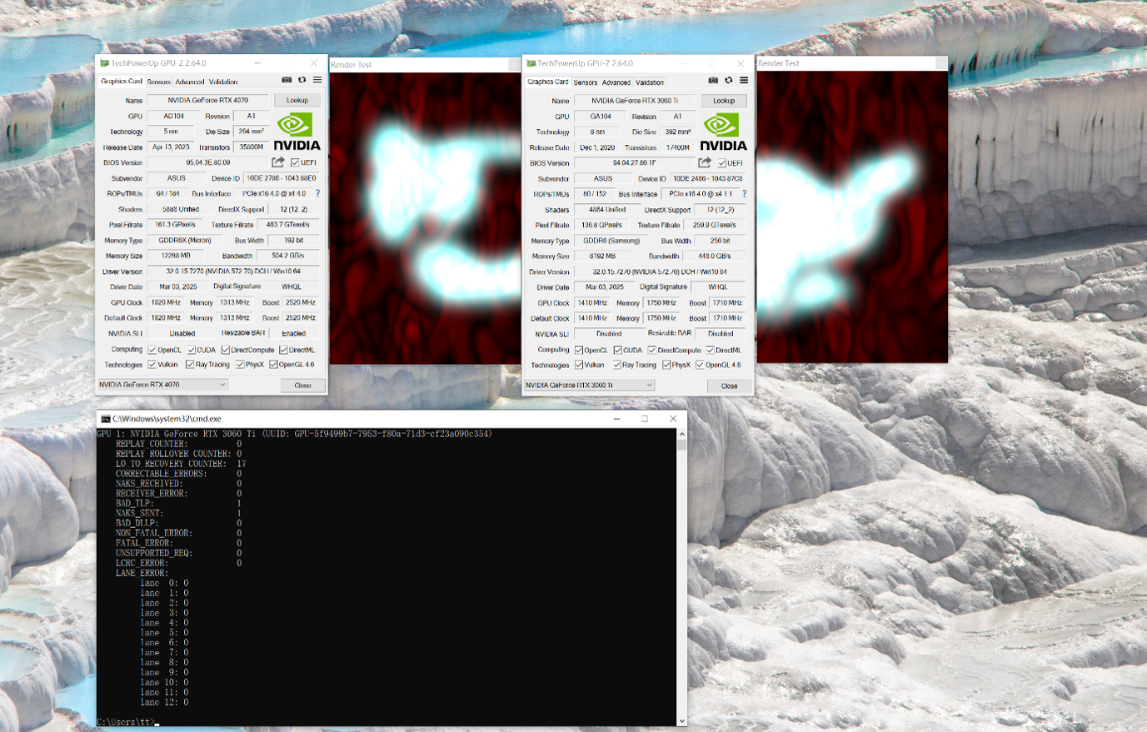The width and height of the screenshot is (1147, 732).
Task: Open NVIDIA GeForce RTX 4070 GPU selector dropdown
Action: coord(162,385)
